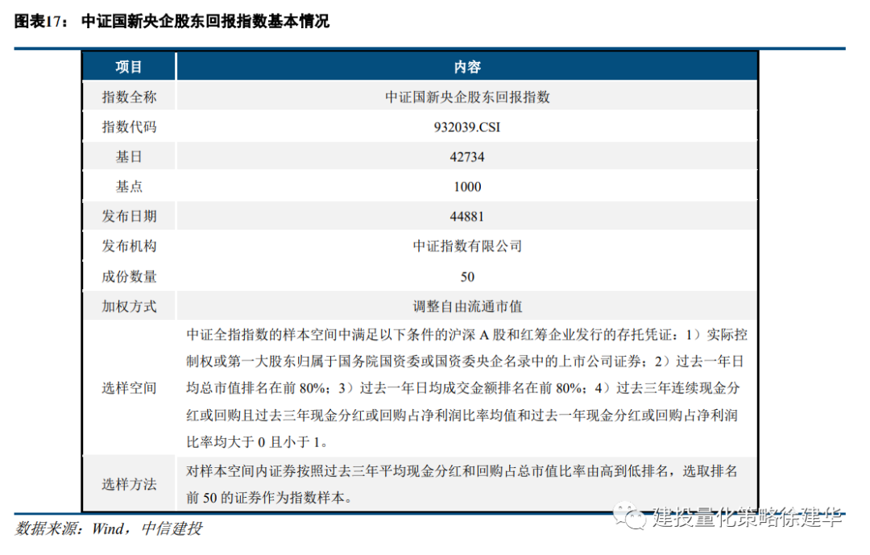Click the 成份数量 row label
Screen dimensions: 870x555
click(129, 276)
